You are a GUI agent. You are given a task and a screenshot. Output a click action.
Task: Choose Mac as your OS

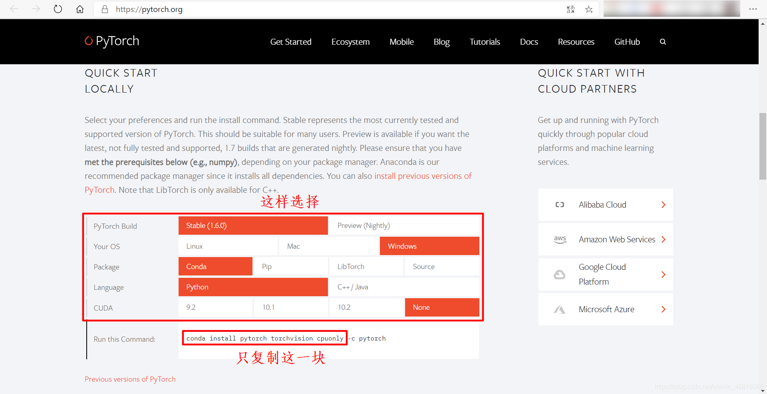point(328,246)
